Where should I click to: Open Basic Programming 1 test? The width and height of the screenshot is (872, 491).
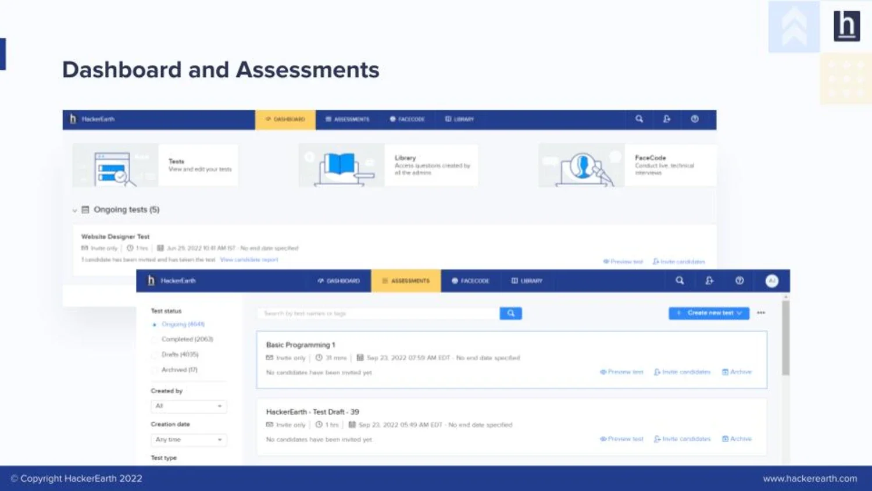(x=301, y=345)
